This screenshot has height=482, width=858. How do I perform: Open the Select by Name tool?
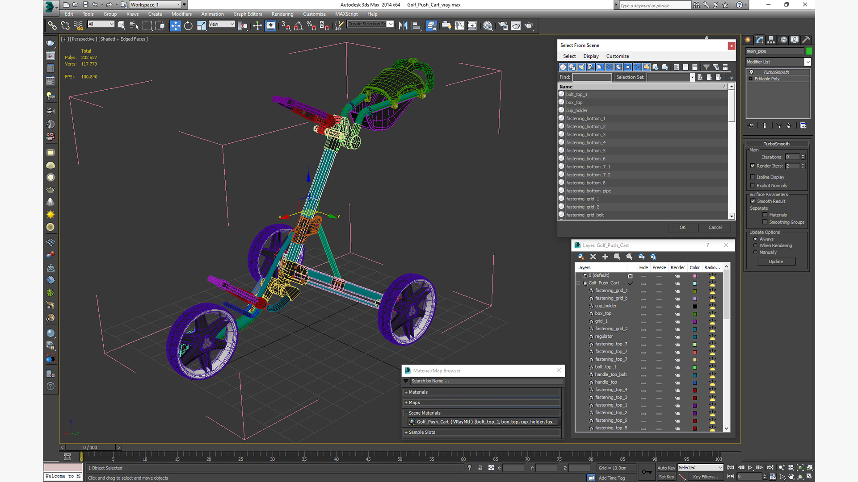click(134, 25)
